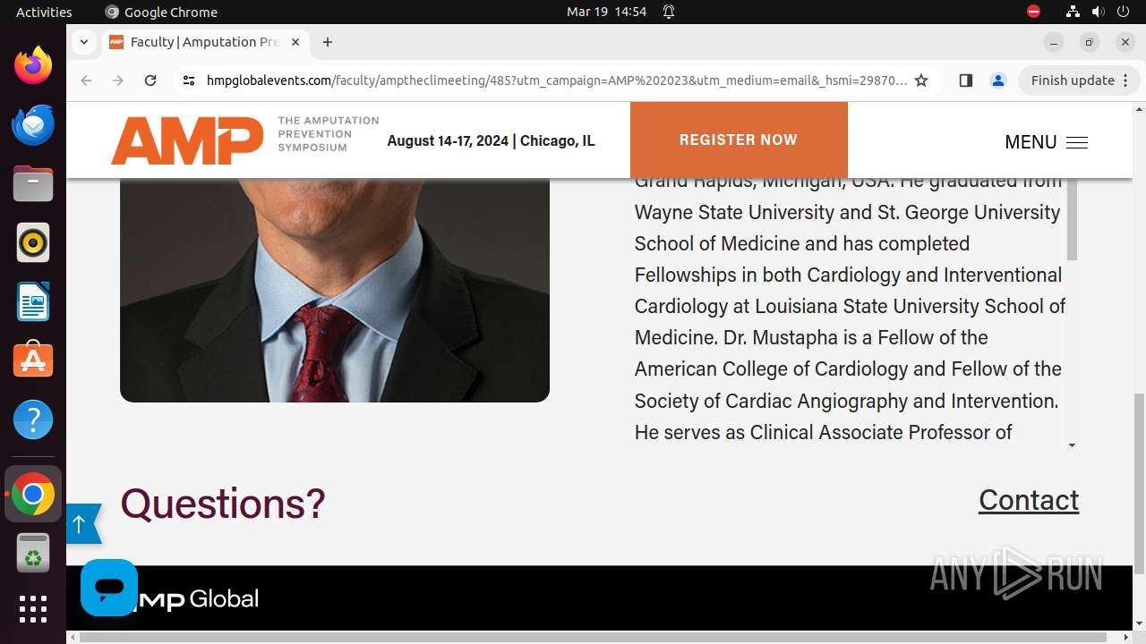Open Ubuntu Software from dock
Viewport: 1146px width, 644px height.
(33, 360)
